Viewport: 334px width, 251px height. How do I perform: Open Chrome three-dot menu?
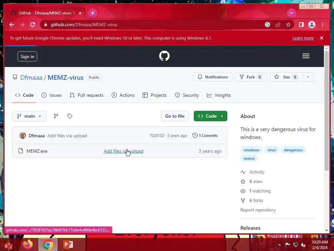(x=322, y=25)
